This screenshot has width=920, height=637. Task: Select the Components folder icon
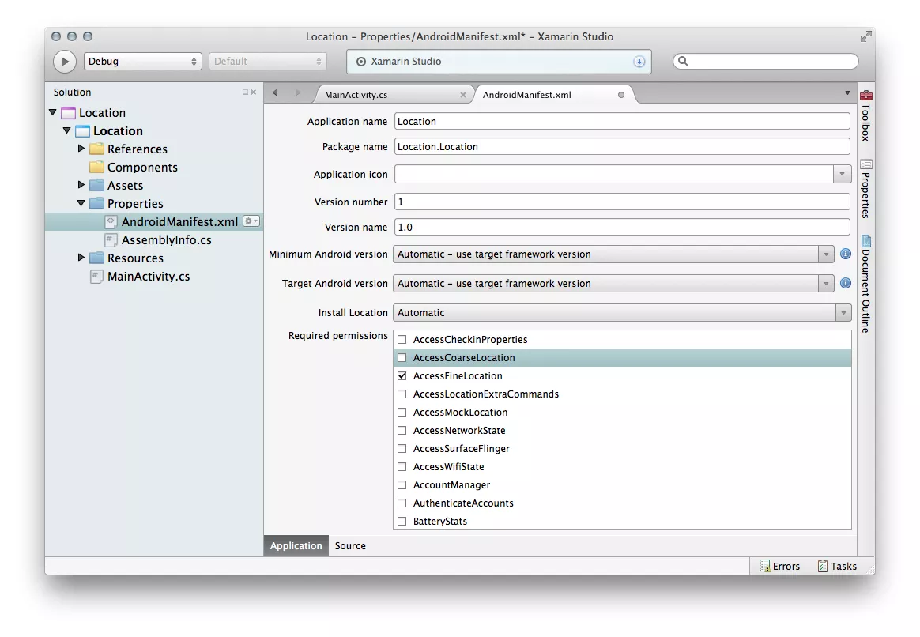pyautogui.click(x=96, y=168)
